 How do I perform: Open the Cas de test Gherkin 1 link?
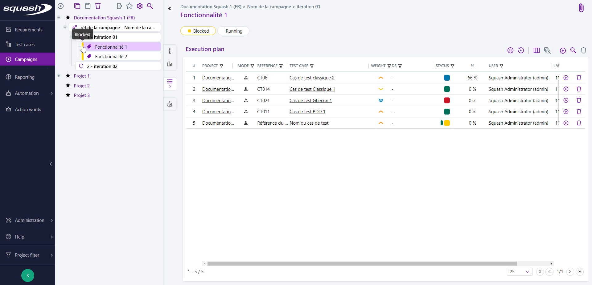tap(310, 101)
